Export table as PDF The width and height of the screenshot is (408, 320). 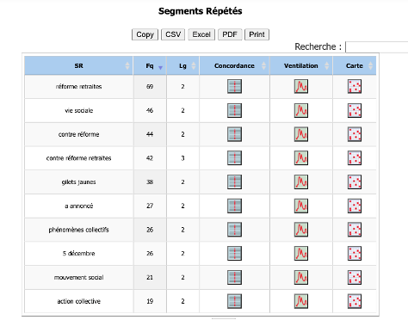[230, 34]
